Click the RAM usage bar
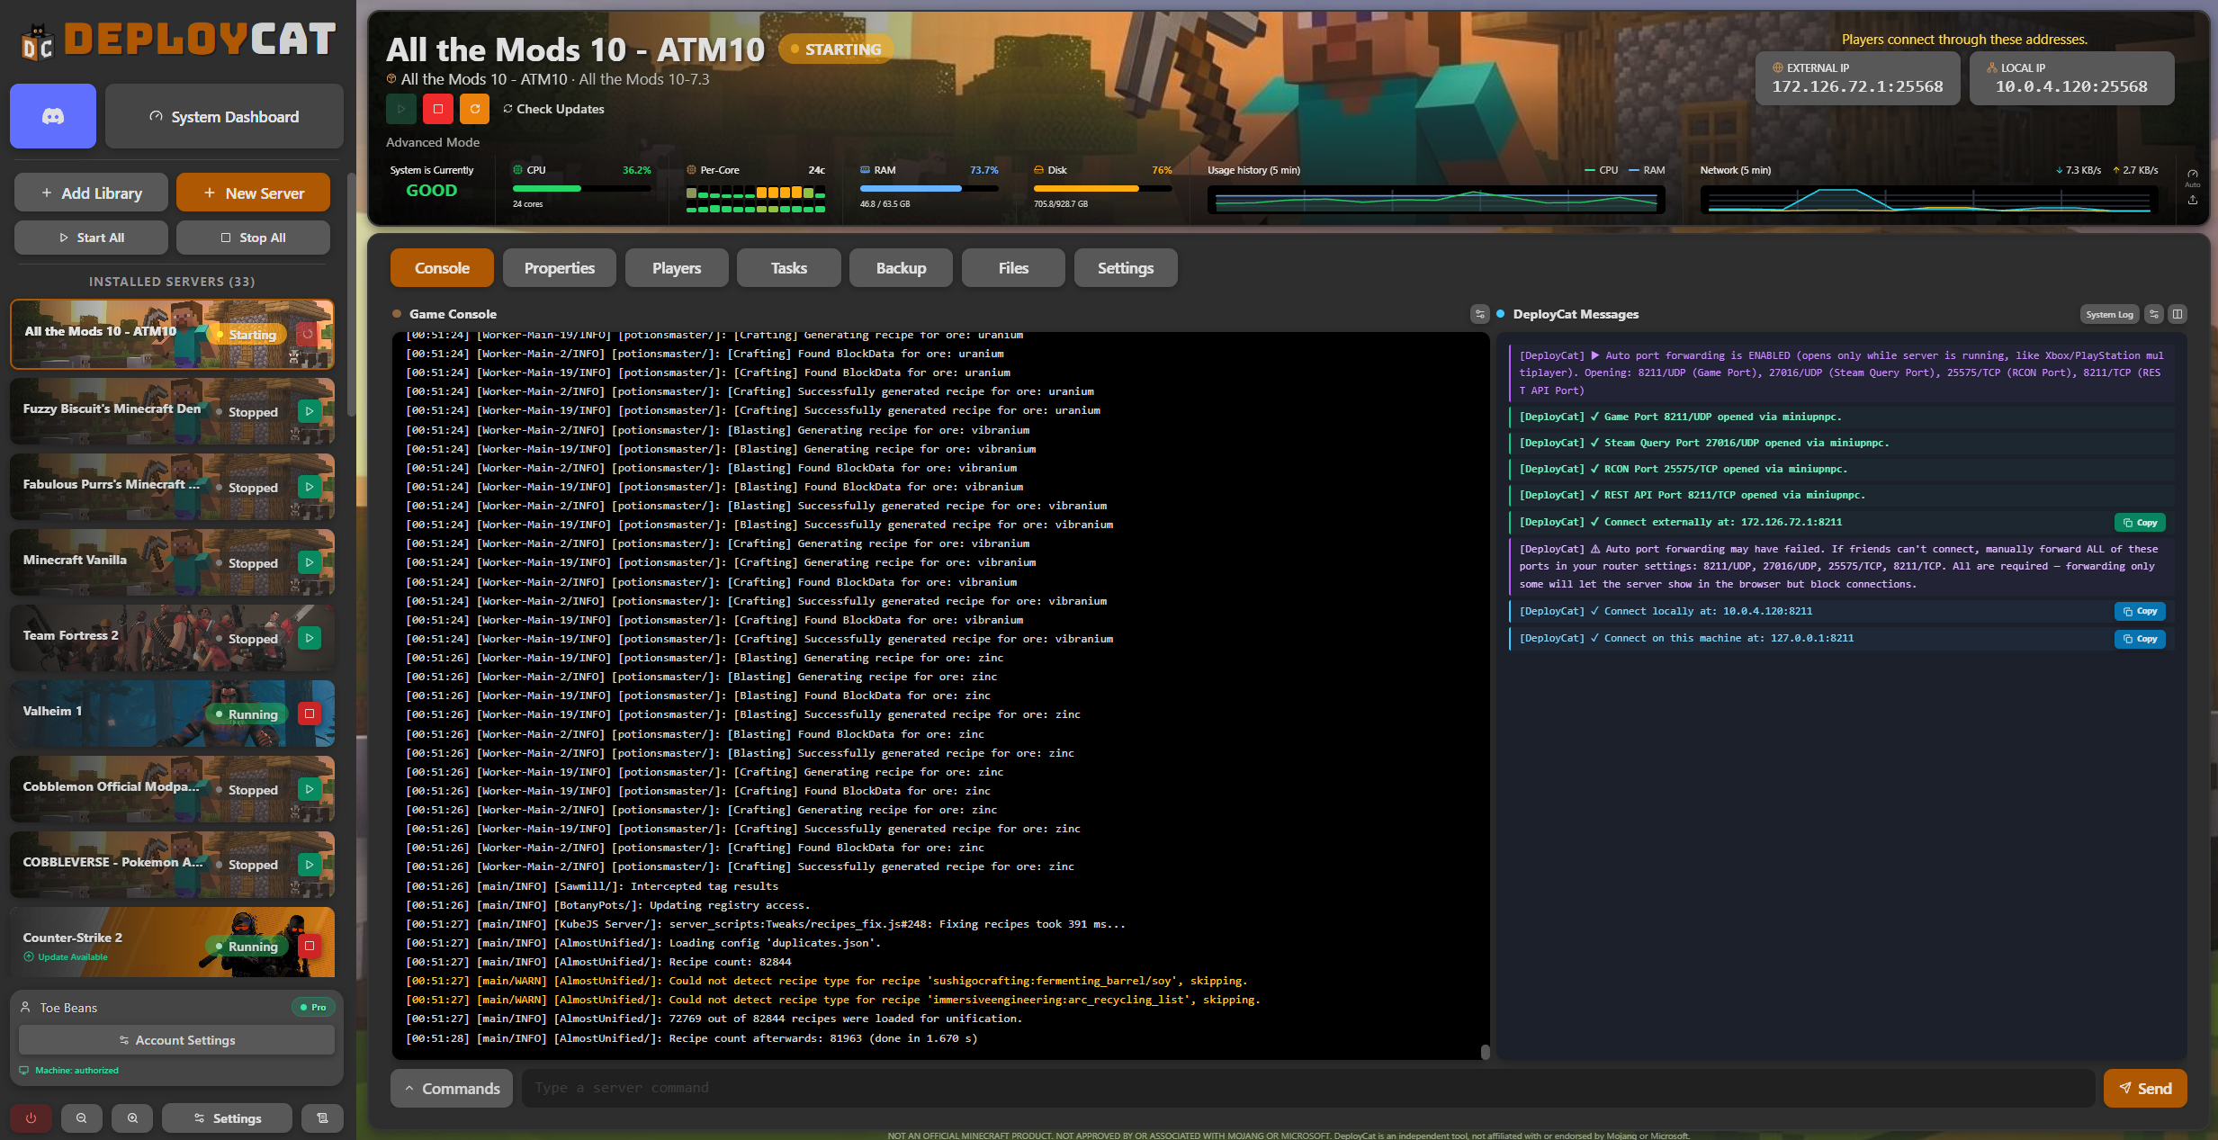Viewport: 2218px width, 1140px height. [x=929, y=189]
